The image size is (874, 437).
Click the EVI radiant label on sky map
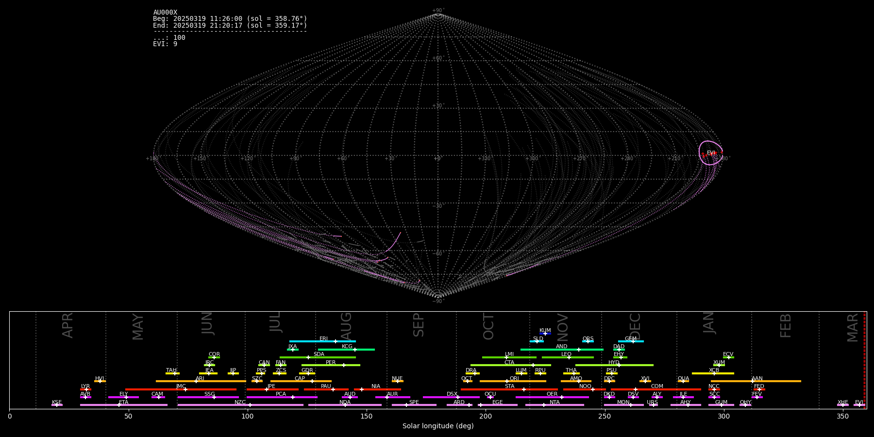tap(711, 153)
